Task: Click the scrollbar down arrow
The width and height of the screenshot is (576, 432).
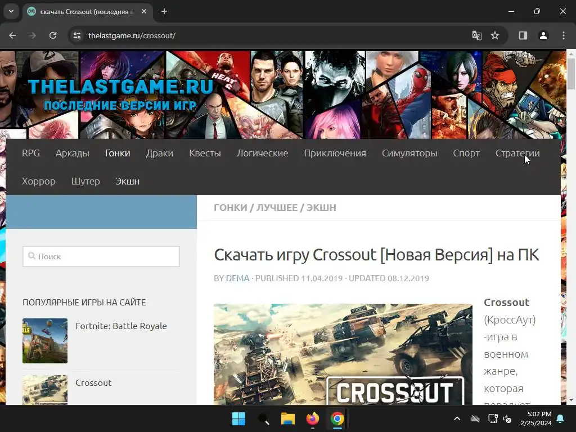Action: point(571,400)
